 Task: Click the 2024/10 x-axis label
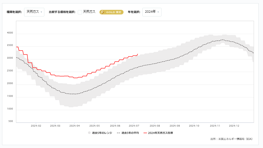click(x=194, y=126)
